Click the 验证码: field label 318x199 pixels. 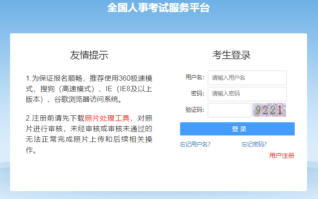click(195, 110)
